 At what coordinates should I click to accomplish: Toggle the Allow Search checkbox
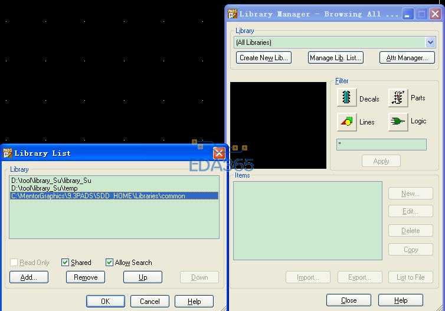109,262
